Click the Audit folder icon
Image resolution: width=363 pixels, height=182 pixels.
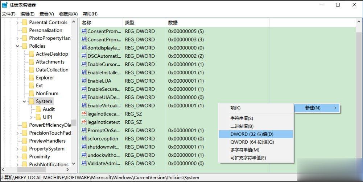click(x=38, y=109)
